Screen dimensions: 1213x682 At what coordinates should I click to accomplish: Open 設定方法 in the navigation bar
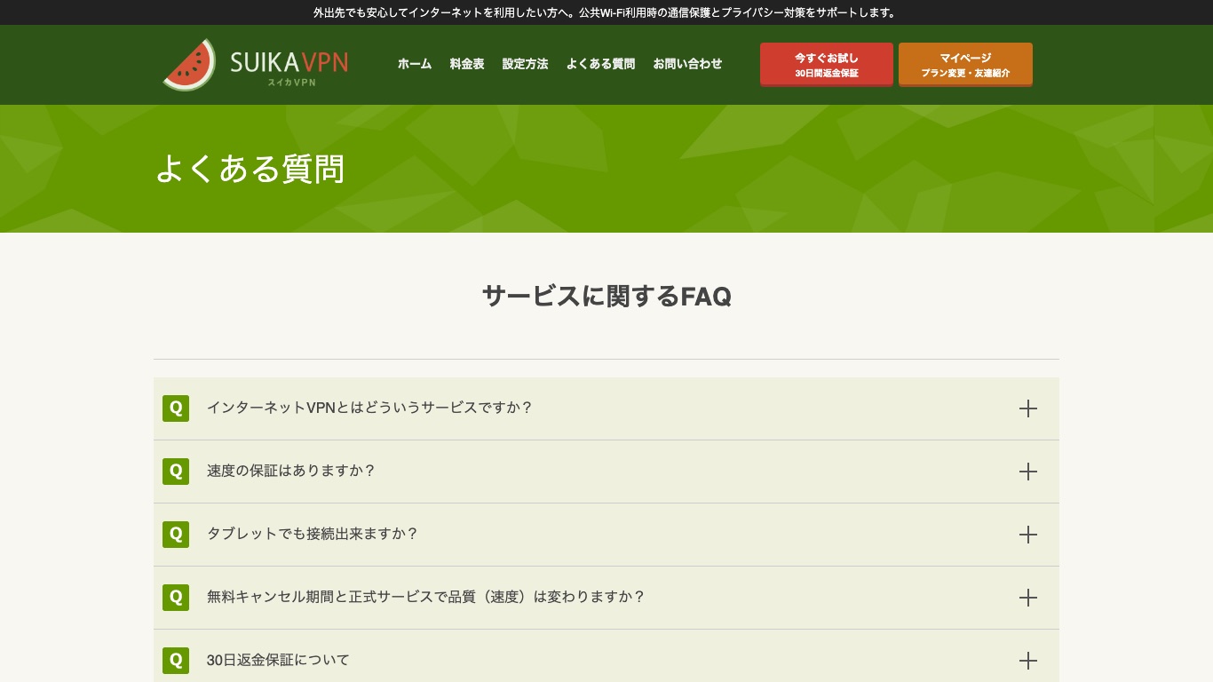click(525, 64)
